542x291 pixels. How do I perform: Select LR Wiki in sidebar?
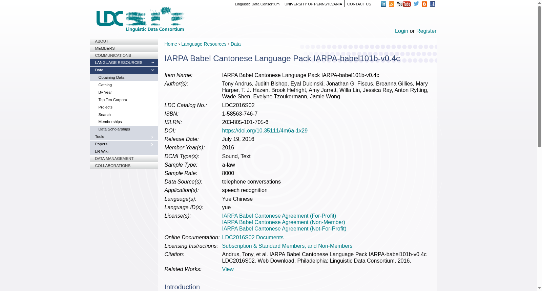tap(124, 151)
